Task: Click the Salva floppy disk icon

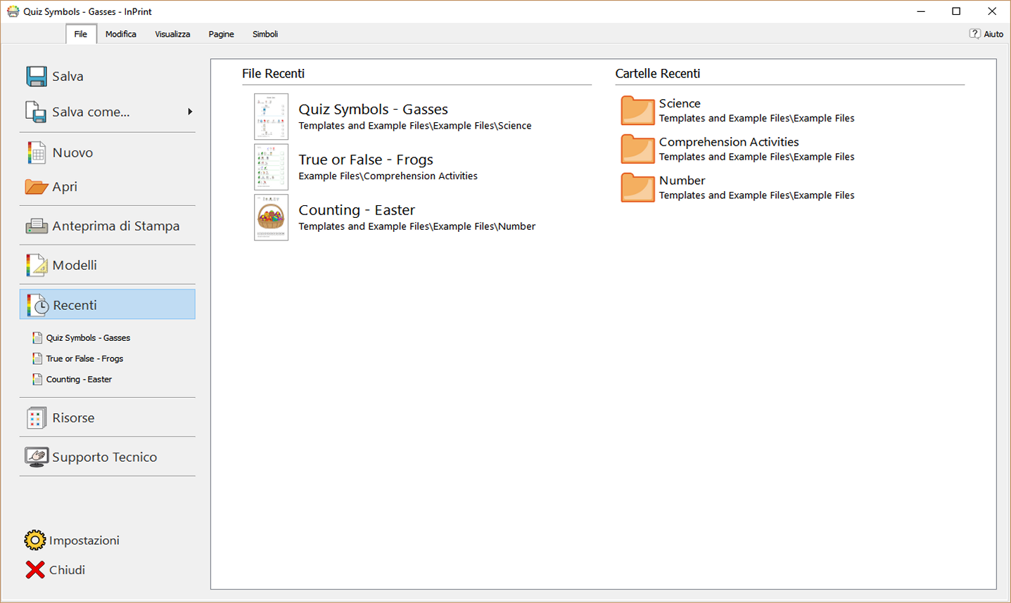Action: [36, 76]
